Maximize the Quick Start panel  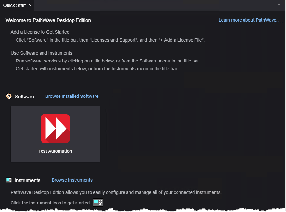279,5
